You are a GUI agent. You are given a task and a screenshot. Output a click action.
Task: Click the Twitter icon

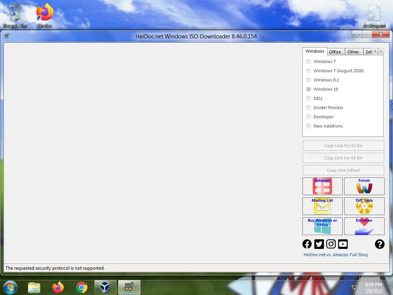coord(319,244)
